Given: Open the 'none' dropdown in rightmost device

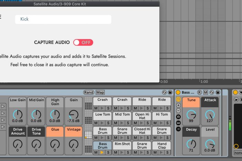Looking at the screenshot, I should [238, 153].
